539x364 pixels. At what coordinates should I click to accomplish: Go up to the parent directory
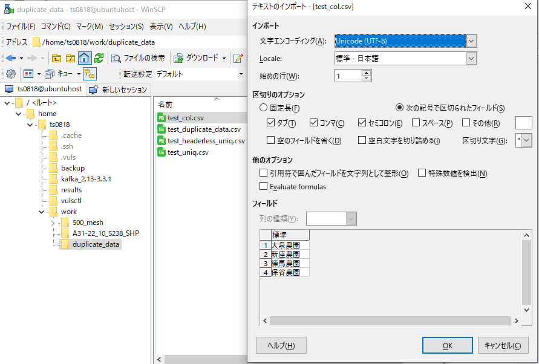[57, 59]
